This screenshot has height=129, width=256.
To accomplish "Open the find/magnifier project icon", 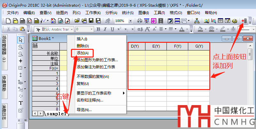I will point(206,21).
